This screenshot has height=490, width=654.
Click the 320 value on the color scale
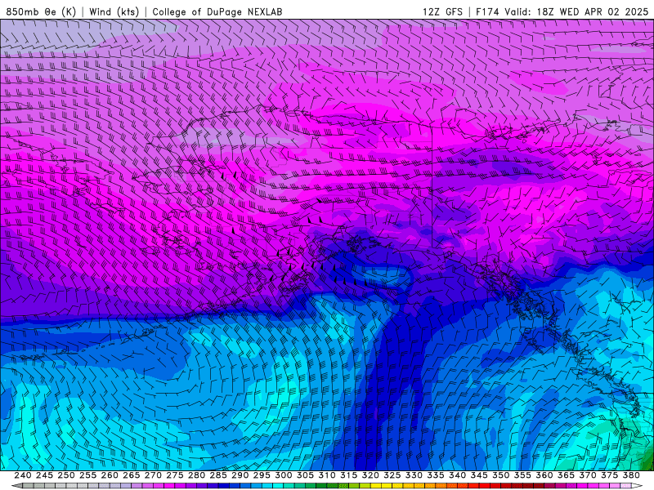point(370,475)
